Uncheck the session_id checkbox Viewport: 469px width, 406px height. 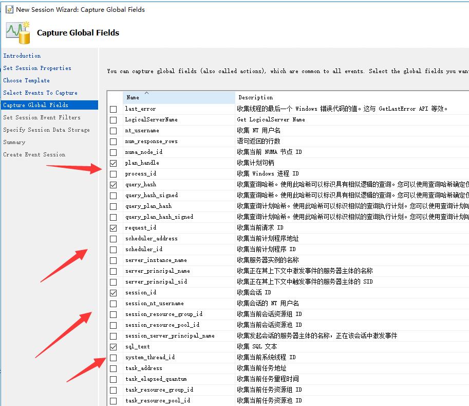(x=114, y=293)
